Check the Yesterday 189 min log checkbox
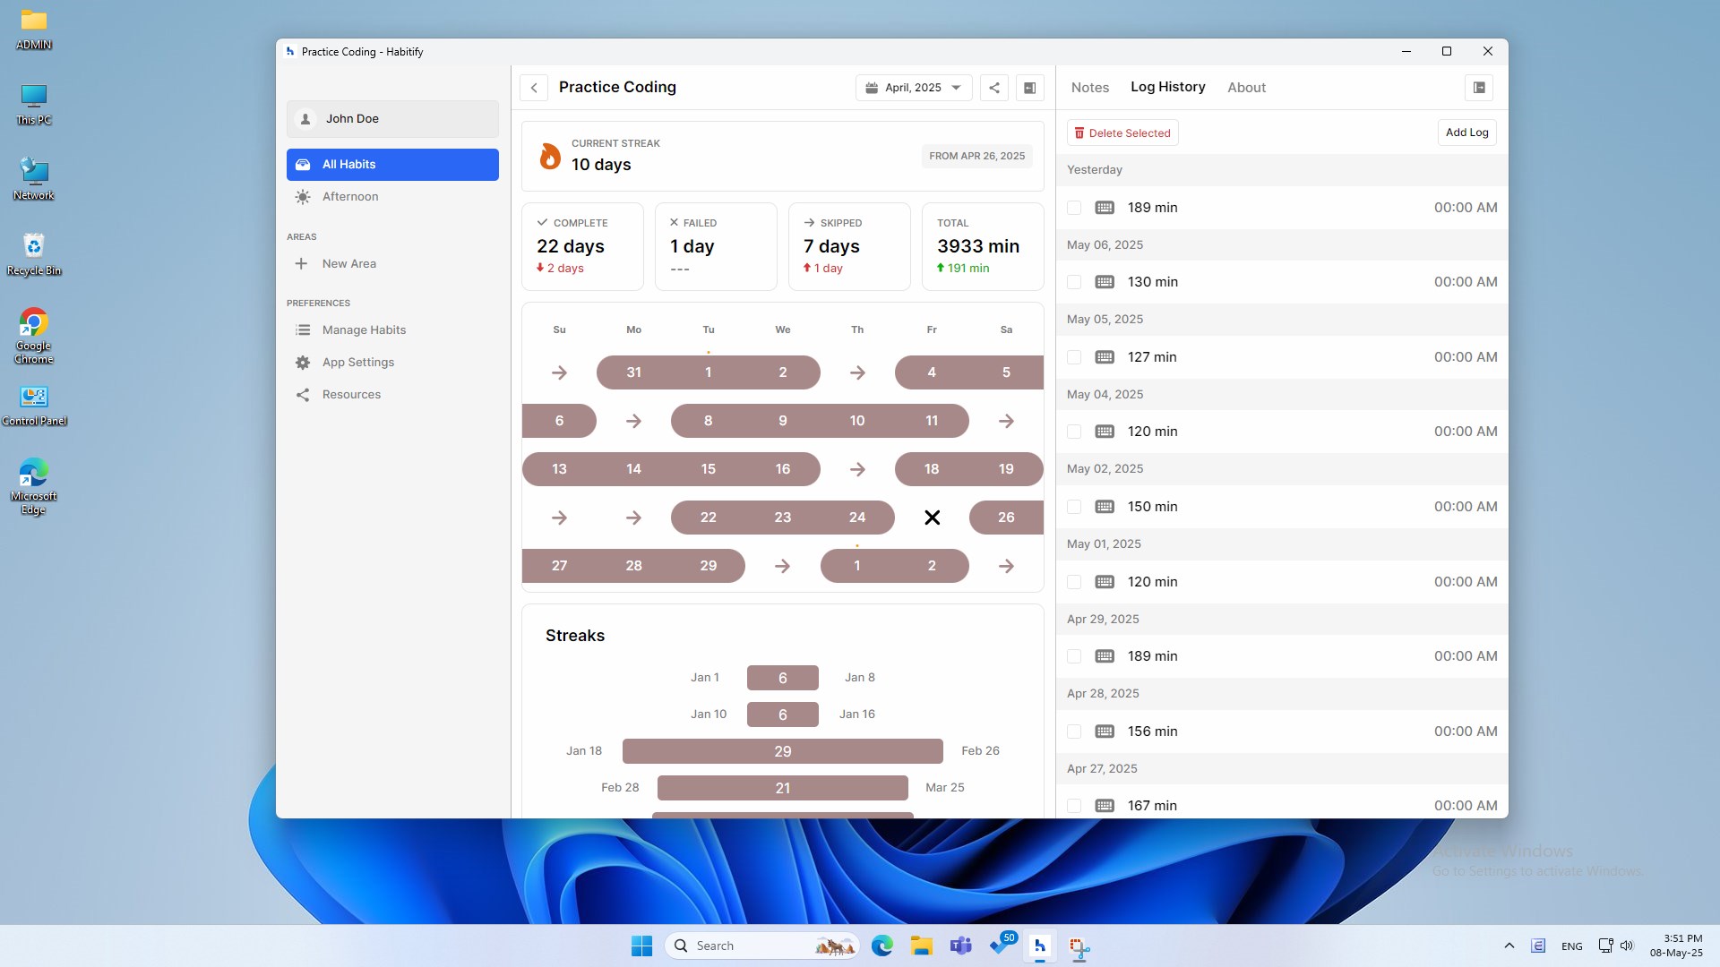Viewport: 1720px width, 967px height. [1074, 208]
